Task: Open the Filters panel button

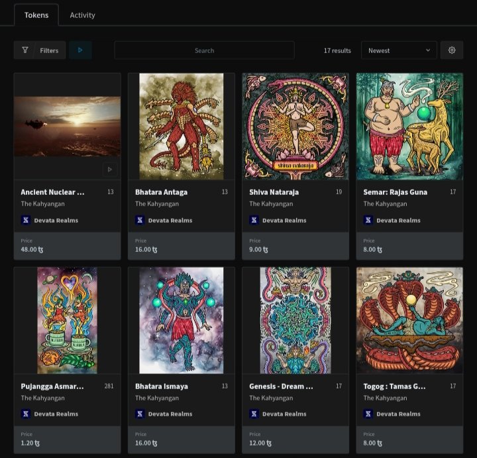Action: [40, 50]
